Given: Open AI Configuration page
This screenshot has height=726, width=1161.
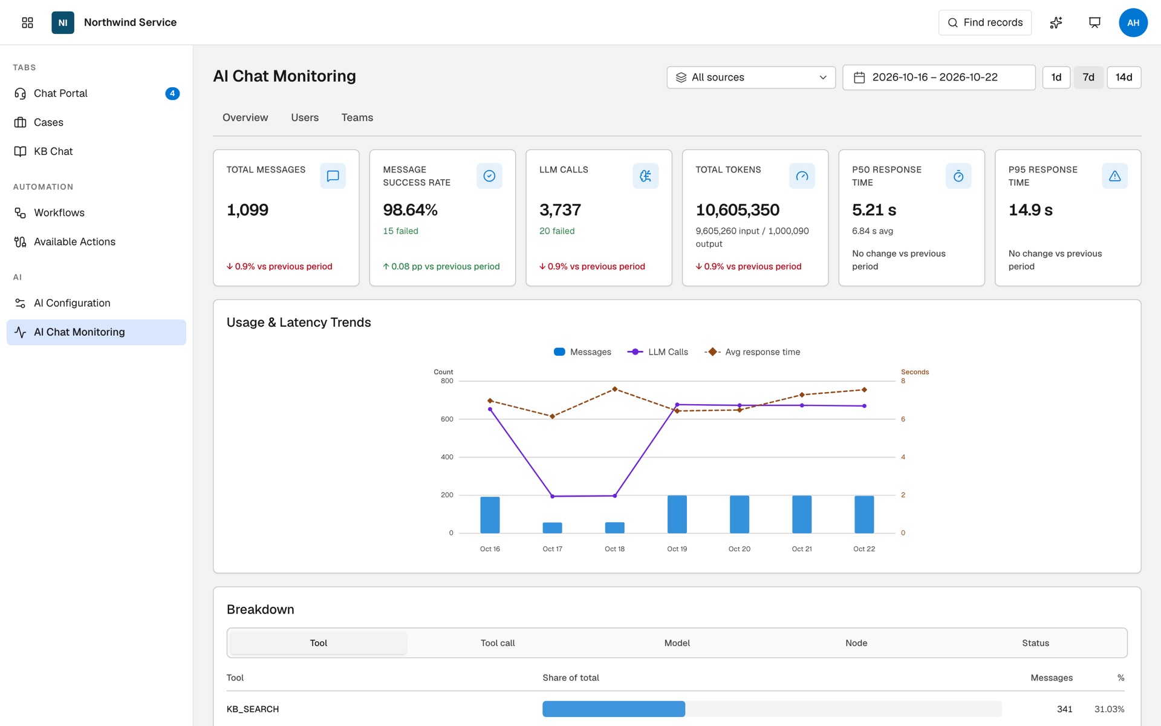Looking at the screenshot, I should (96, 303).
